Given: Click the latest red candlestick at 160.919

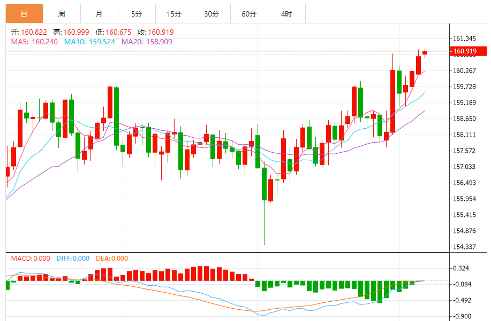Looking at the screenshot, I should coord(425,53).
